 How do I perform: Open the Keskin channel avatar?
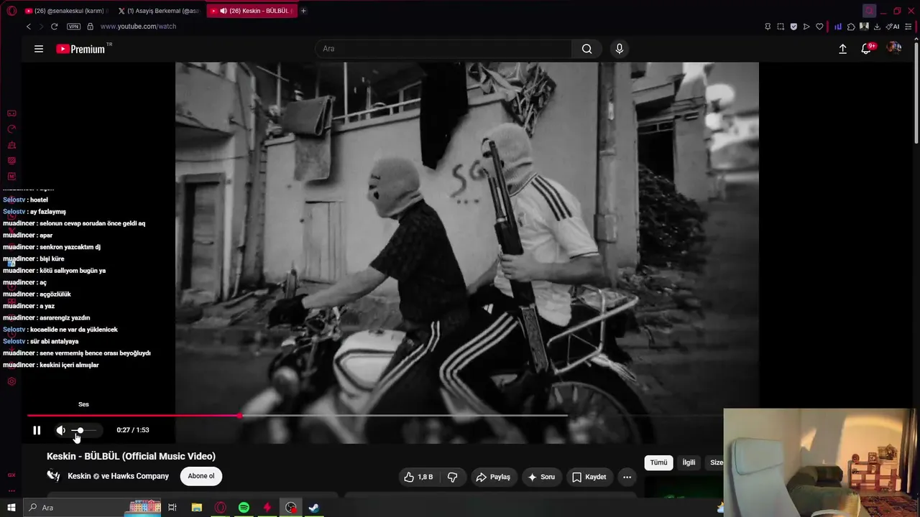click(x=53, y=476)
